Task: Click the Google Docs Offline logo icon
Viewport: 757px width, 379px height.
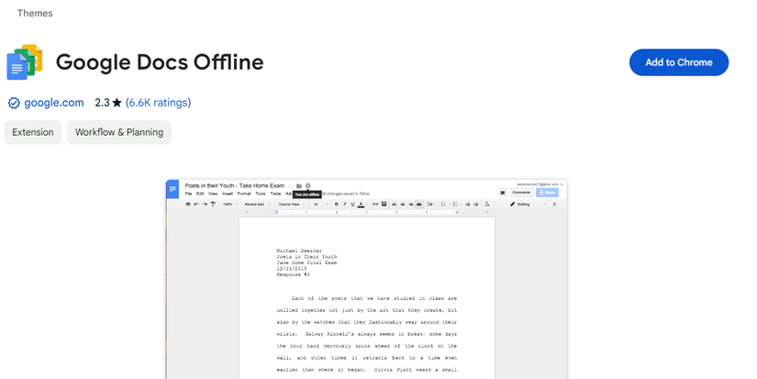Action: point(25,62)
